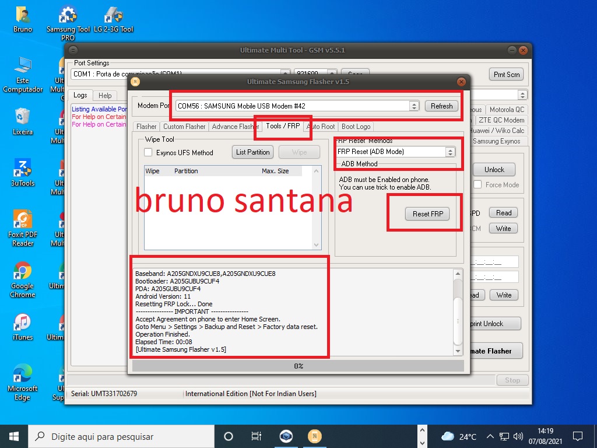The height and width of the screenshot is (448, 597).
Task: Open iTunes desktop icon
Action: 23,323
